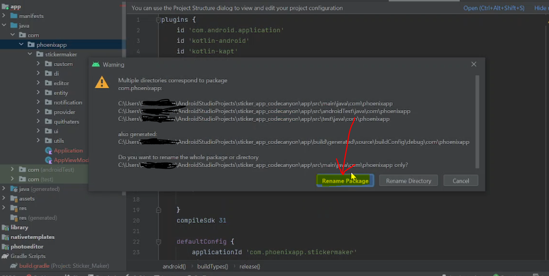Screen dimensions: 549x276
Task: Expand the custom package arrow
Action: coord(38,64)
